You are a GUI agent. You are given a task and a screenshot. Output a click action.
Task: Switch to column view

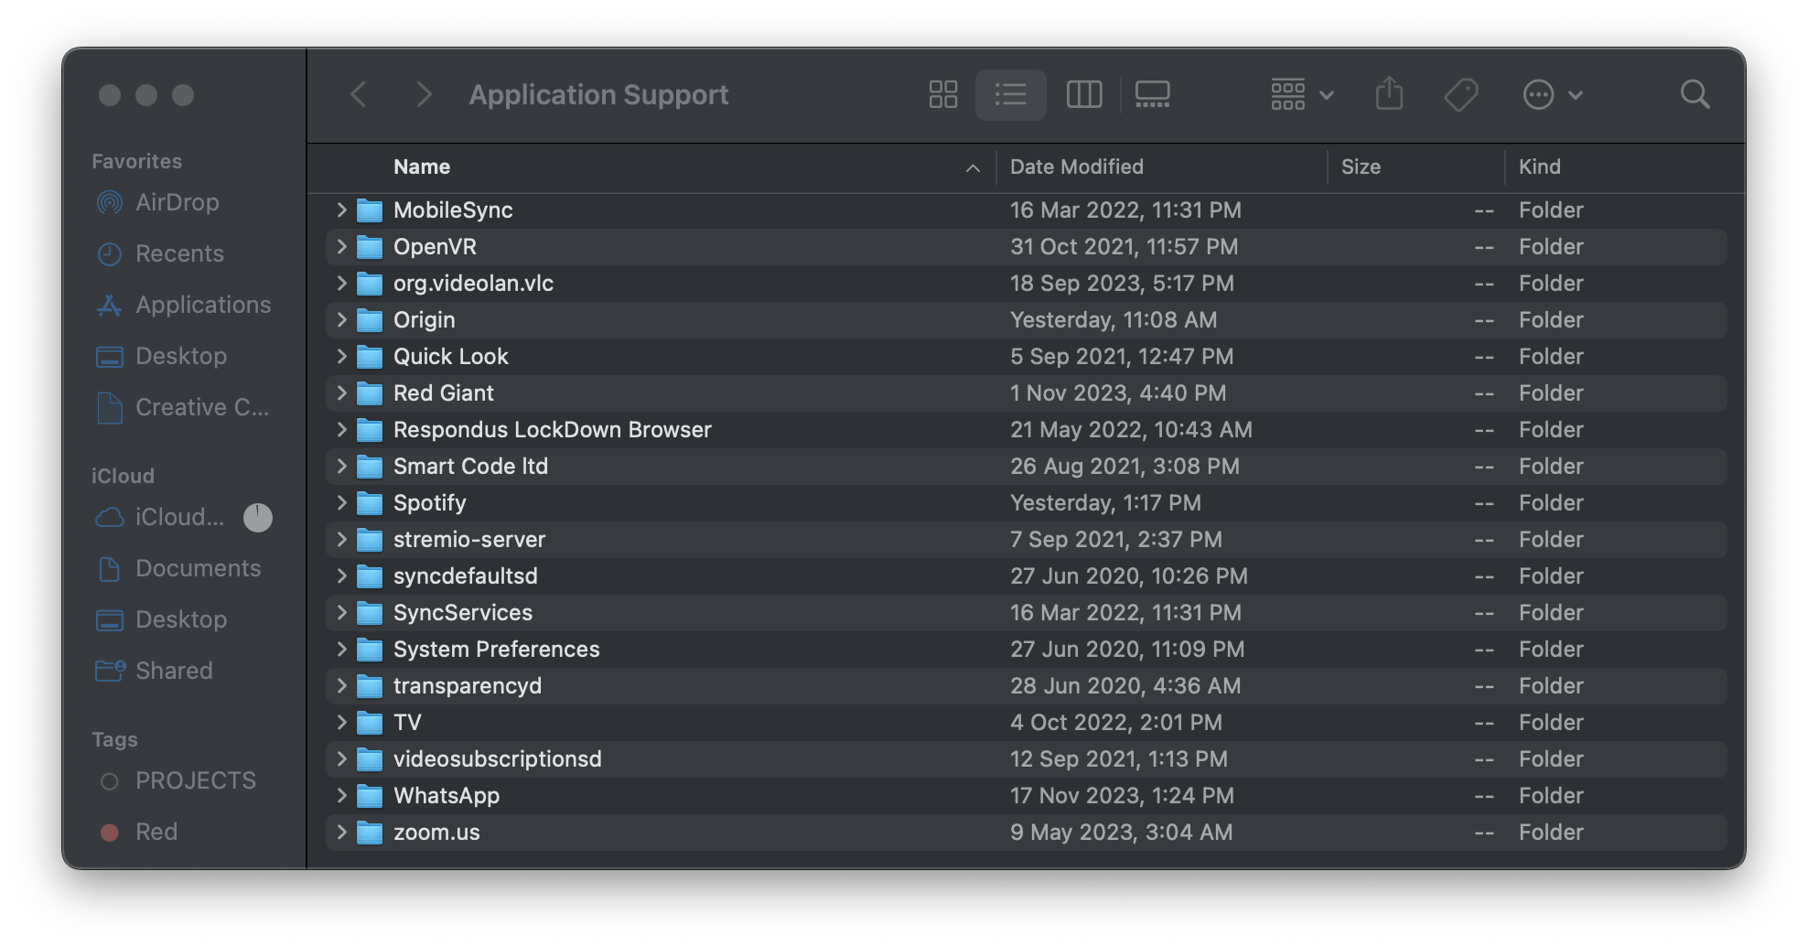click(x=1084, y=94)
